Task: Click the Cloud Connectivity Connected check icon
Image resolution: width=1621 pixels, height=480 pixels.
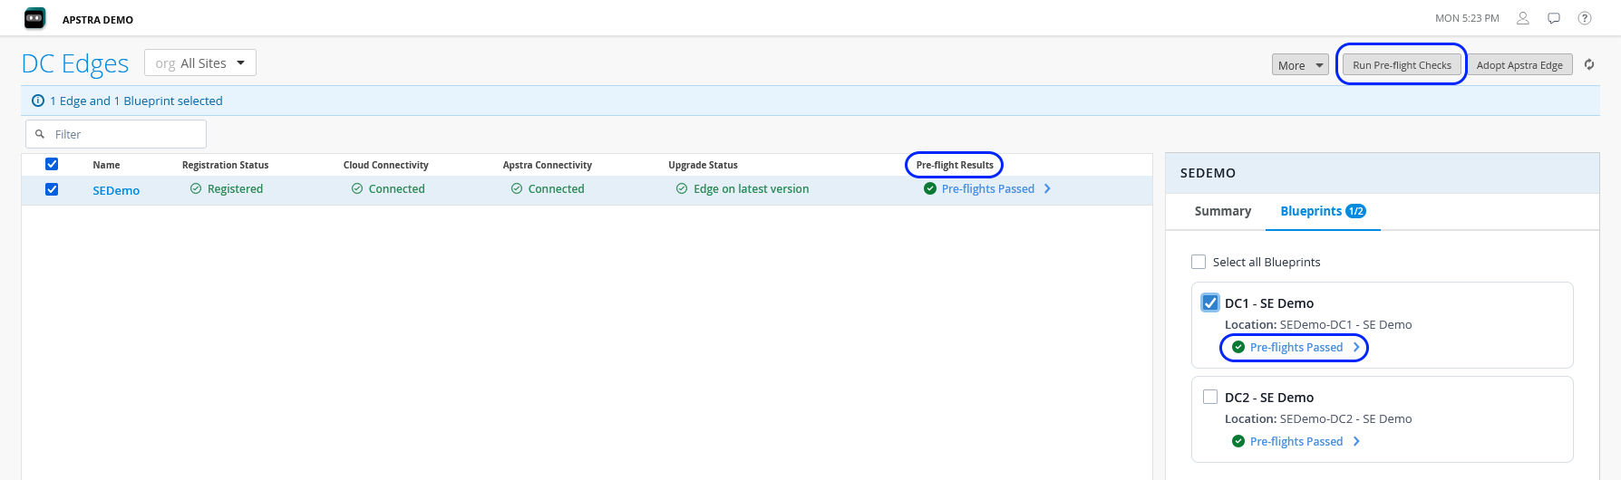Action: point(357,188)
